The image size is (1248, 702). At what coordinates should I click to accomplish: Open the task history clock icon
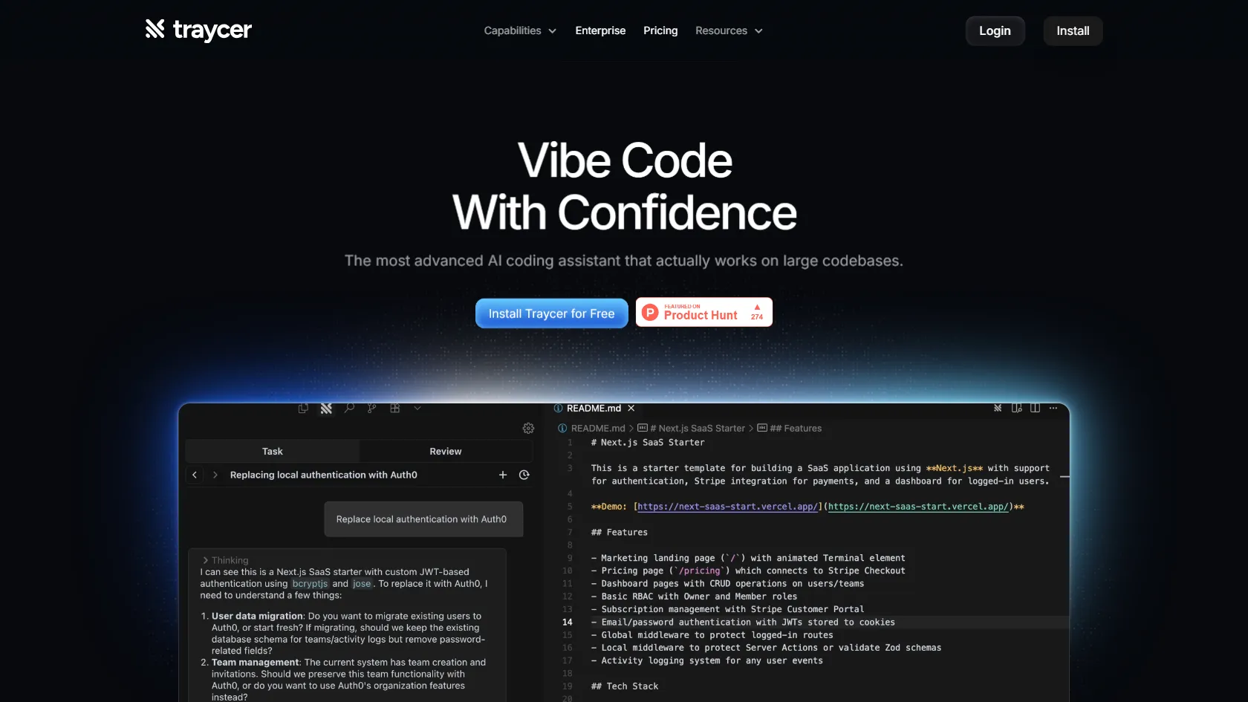pos(524,475)
